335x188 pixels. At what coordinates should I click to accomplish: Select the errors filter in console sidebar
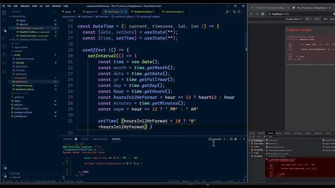(x=256, y=147)
